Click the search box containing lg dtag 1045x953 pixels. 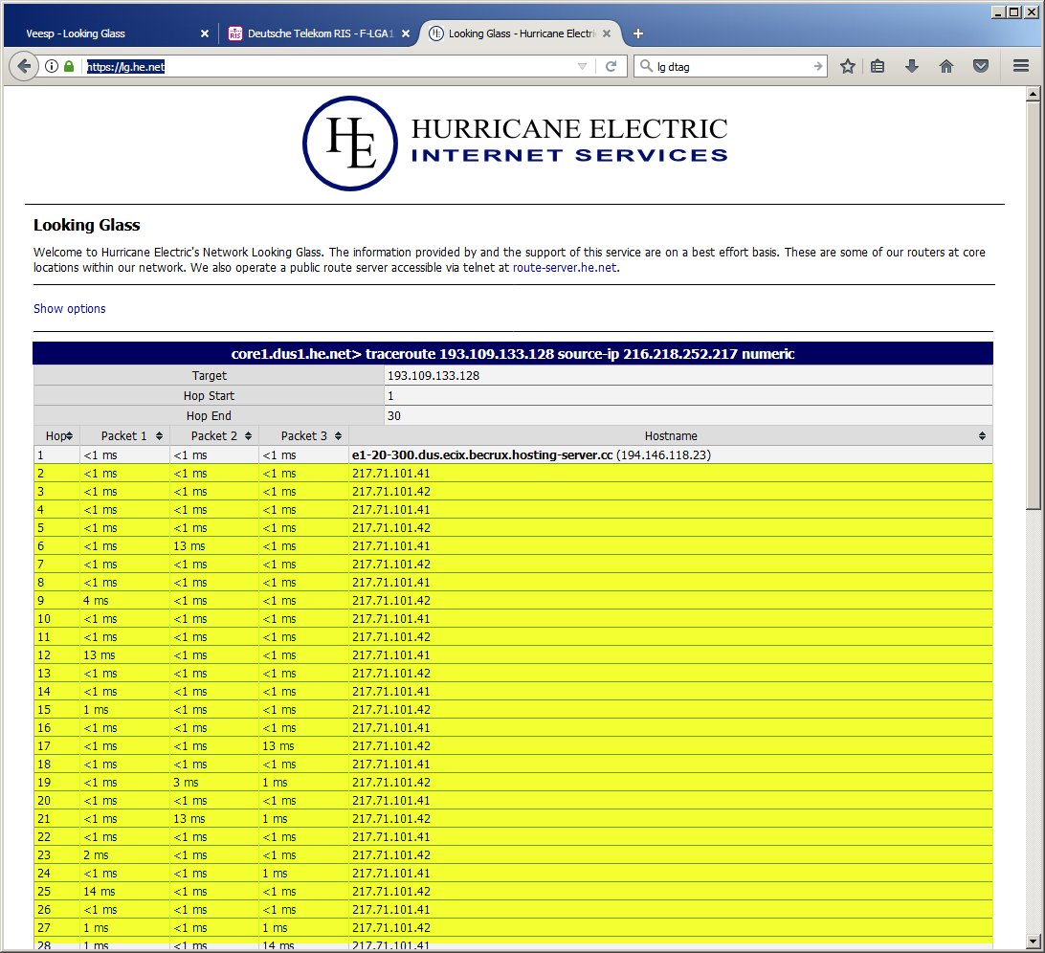732,67
